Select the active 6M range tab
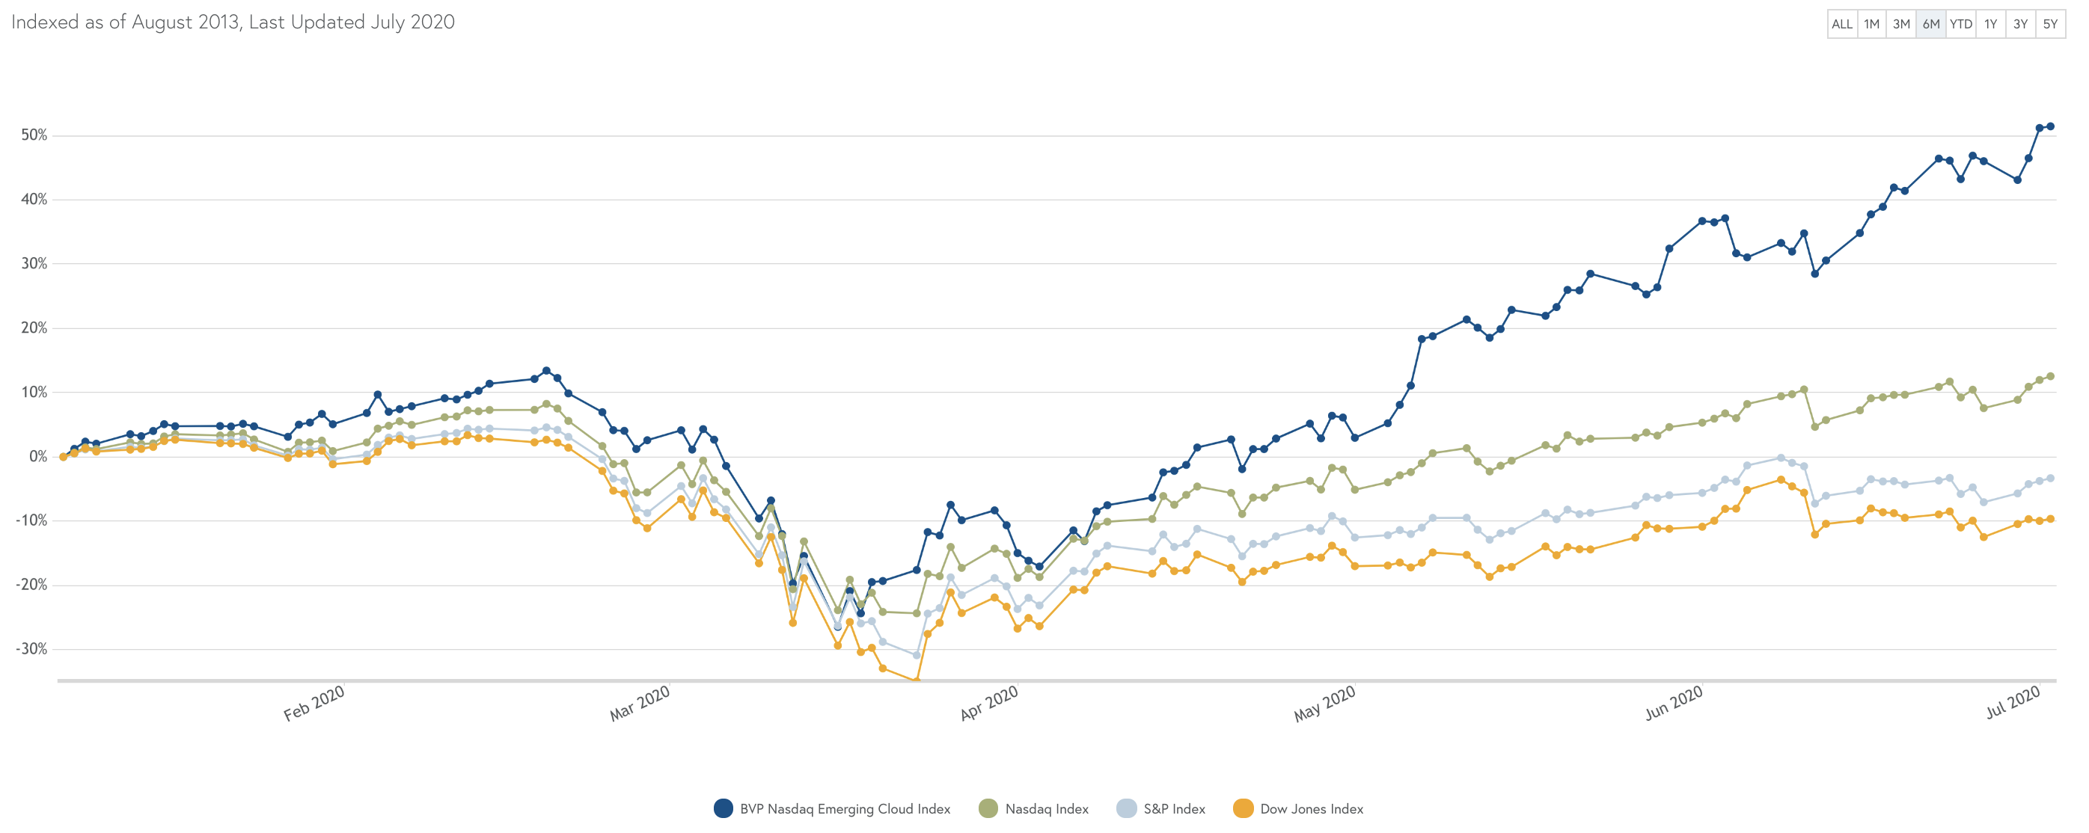2089x833 pixels. click(1931, 25)
